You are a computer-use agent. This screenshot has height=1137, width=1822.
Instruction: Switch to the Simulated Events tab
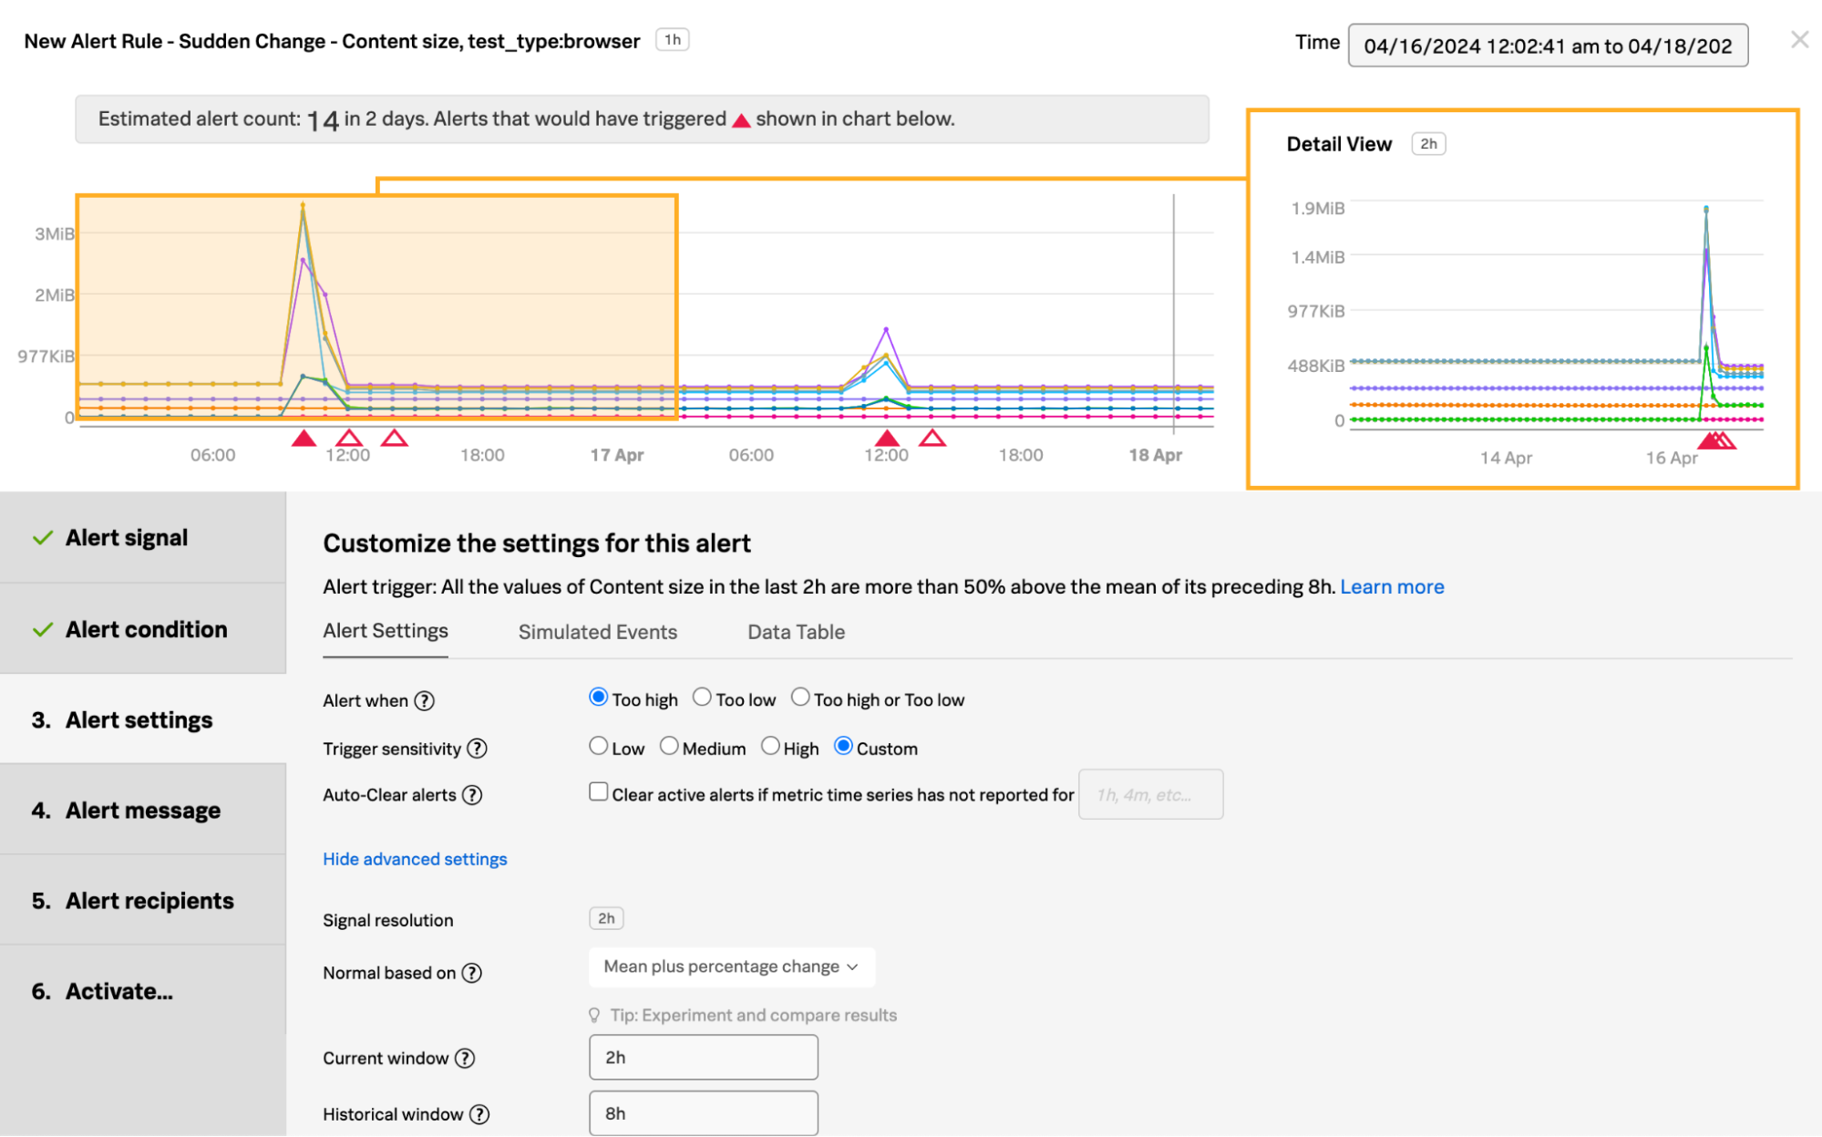[x=598, y=632]
